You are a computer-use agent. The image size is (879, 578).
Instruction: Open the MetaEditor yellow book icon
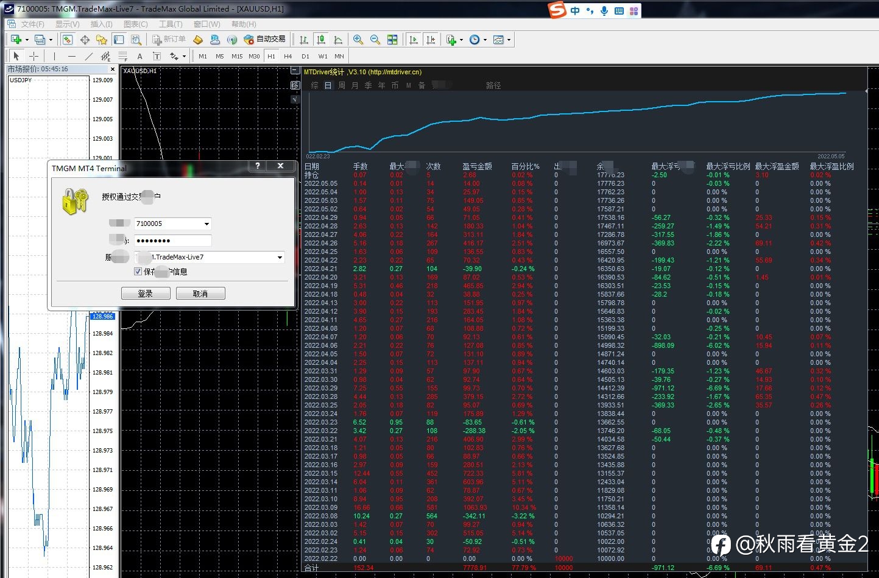tap(198, 40)
